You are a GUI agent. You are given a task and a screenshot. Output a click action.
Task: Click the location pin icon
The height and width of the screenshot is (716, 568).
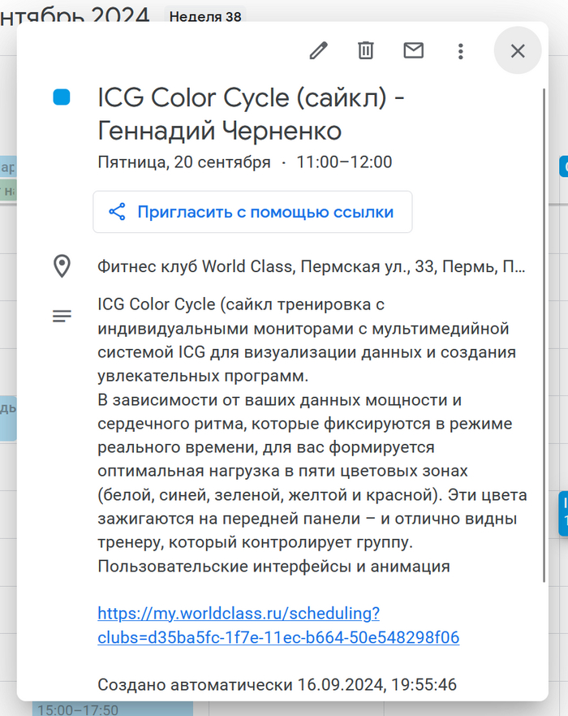pyautogui.click(x=62, y=266)
